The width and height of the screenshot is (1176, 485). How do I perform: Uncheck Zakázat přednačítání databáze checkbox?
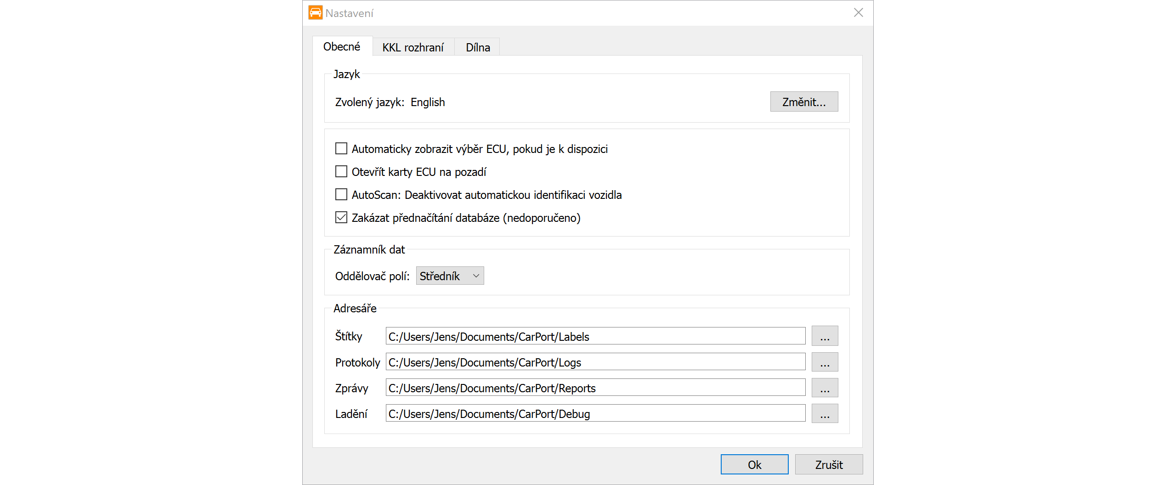(x=341, y=218)
